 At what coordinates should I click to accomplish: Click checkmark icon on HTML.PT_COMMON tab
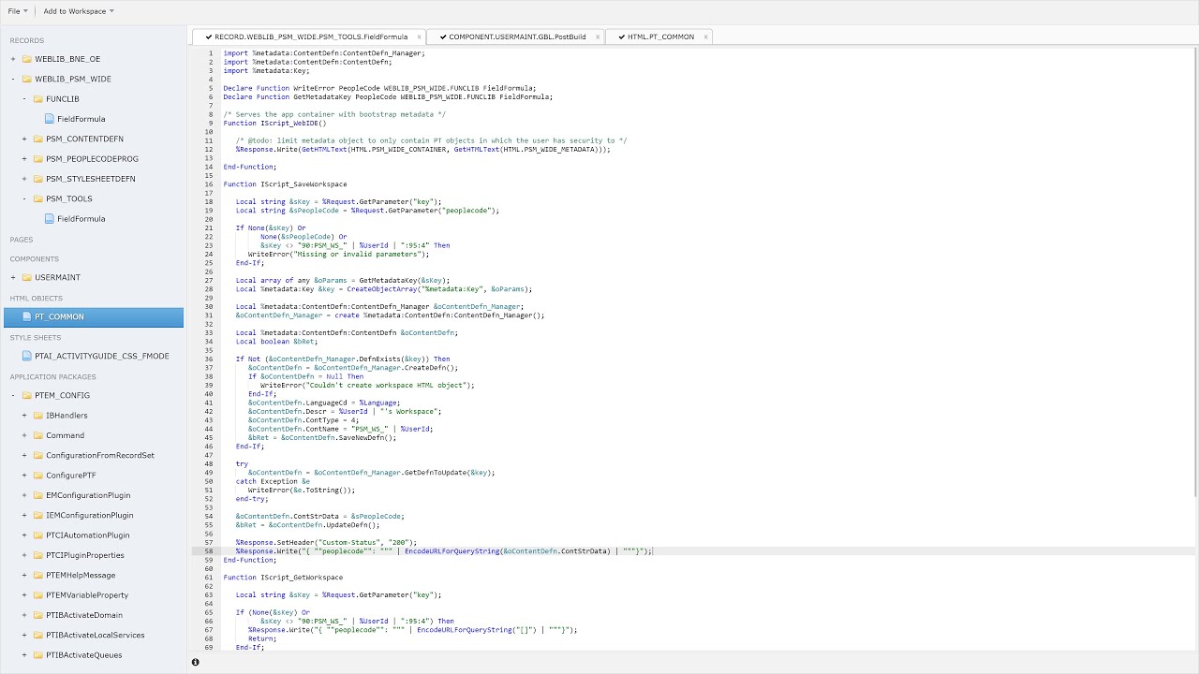621,37
